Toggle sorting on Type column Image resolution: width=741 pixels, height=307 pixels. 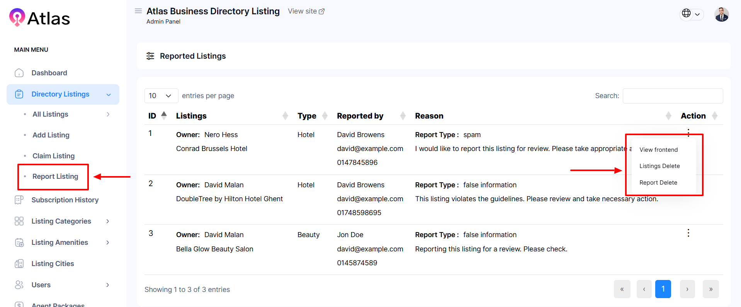[x=325, y=116]
